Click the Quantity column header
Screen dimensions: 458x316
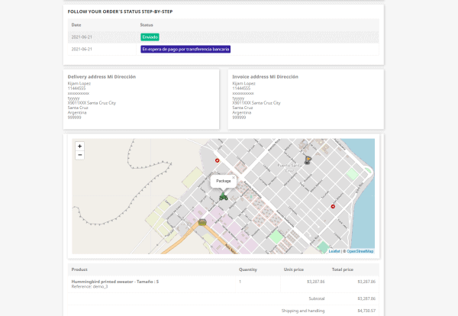coord(247,269)
